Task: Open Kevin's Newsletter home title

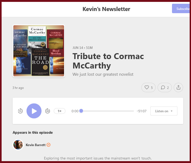Action: pyautogui.click(x=106, y=9)
